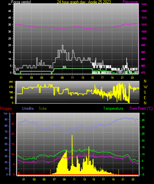The height and width of the screenshot is (184, 154).
Task: Click compass letter E on direction scale
Action: pos(145,97)
